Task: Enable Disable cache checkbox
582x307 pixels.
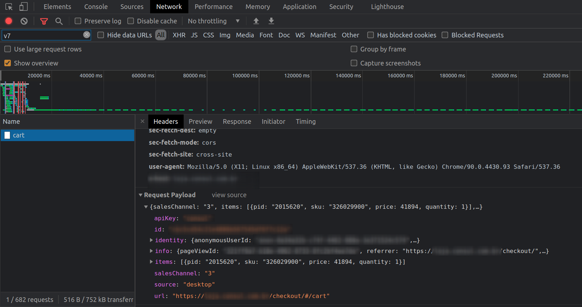Action: (x=131, y=21)
